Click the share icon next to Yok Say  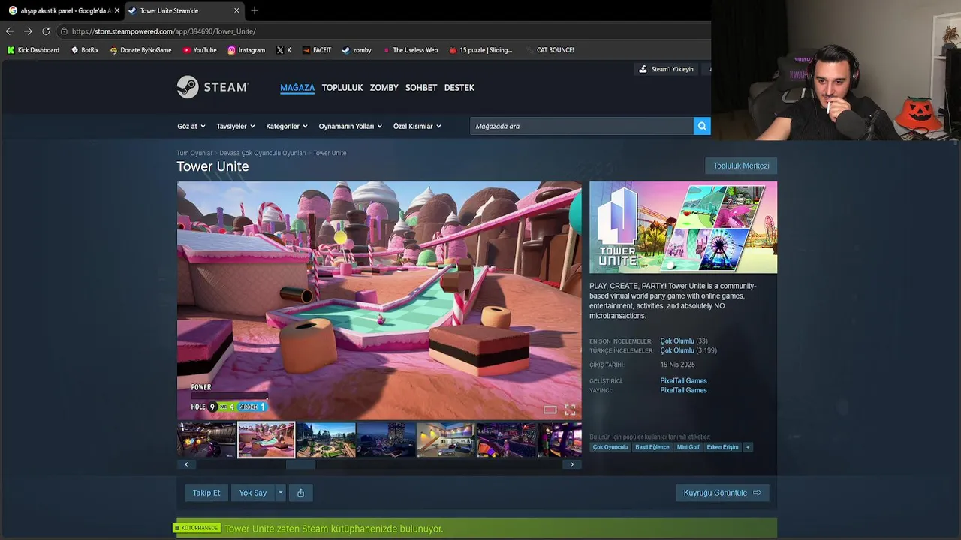[300, 493]
